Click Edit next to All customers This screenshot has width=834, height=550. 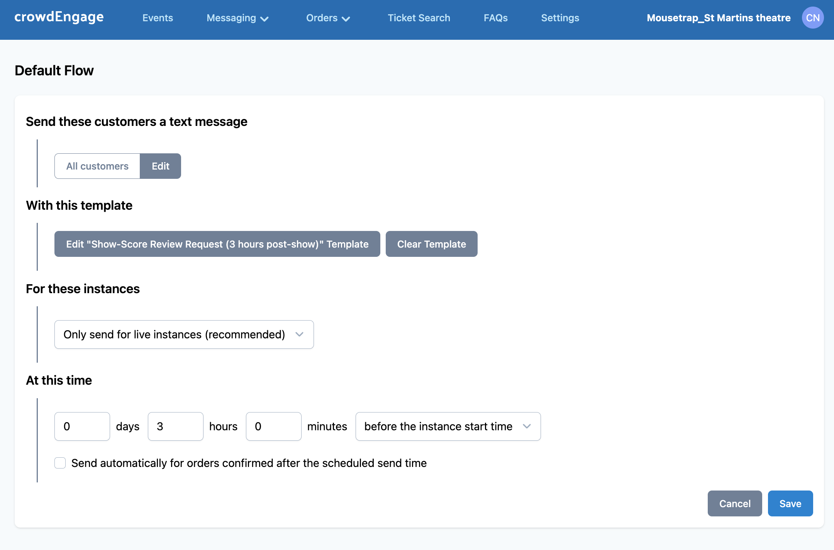(160, 166)
